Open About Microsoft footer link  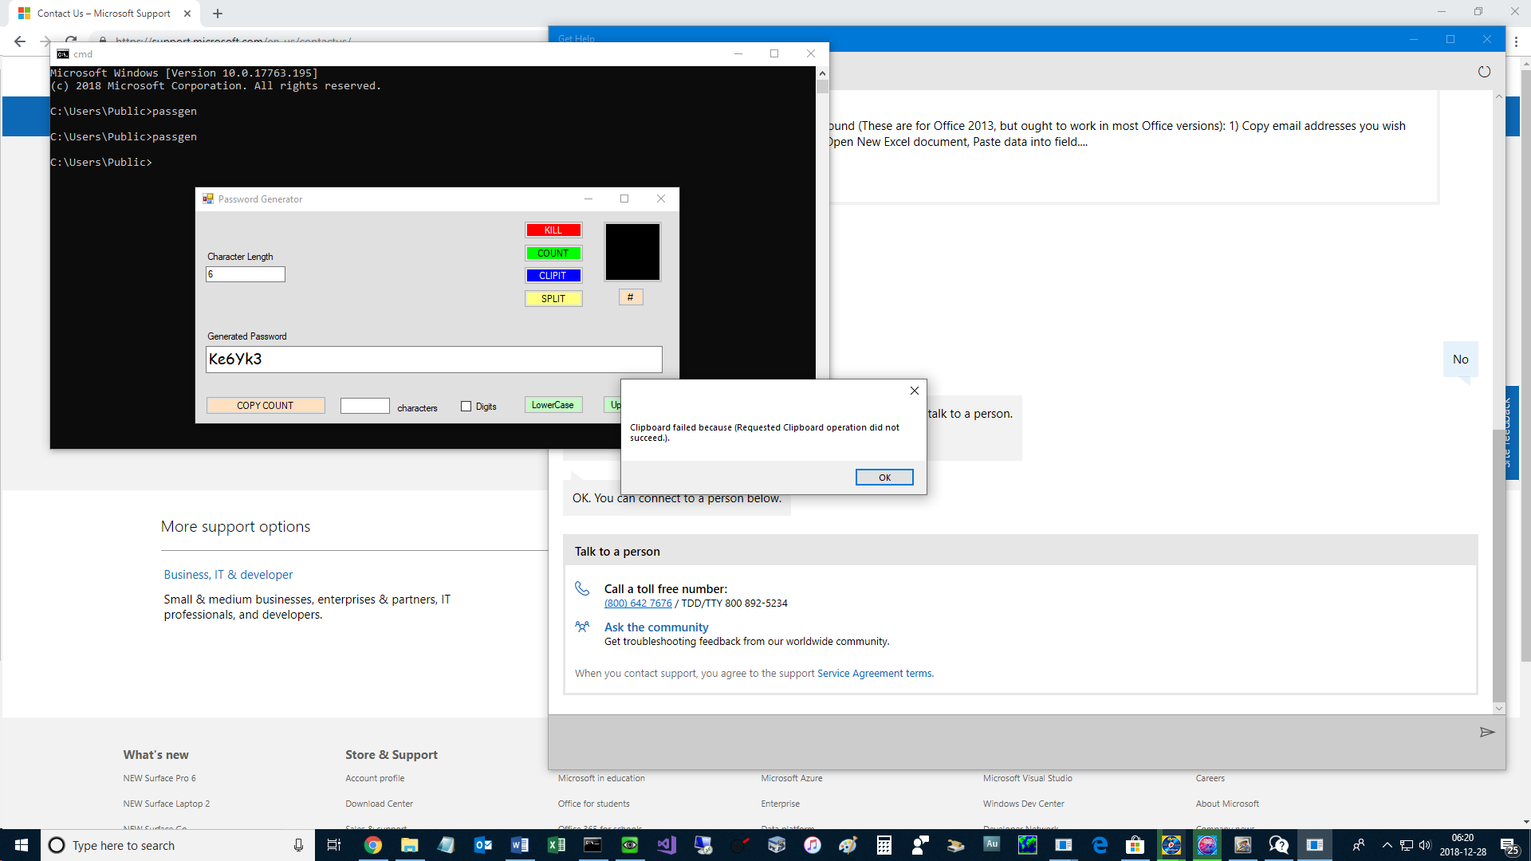tap(1228, 804)
